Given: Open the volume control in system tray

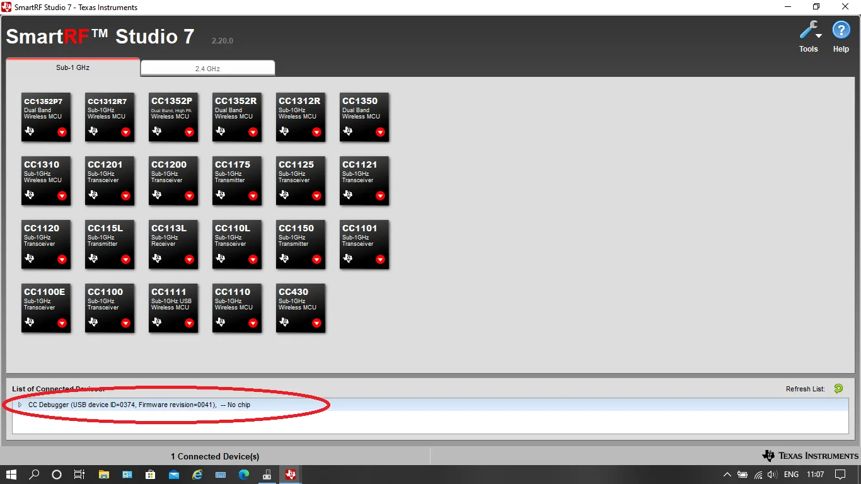Looking at the screenshot, I should (x=773, y=475).
